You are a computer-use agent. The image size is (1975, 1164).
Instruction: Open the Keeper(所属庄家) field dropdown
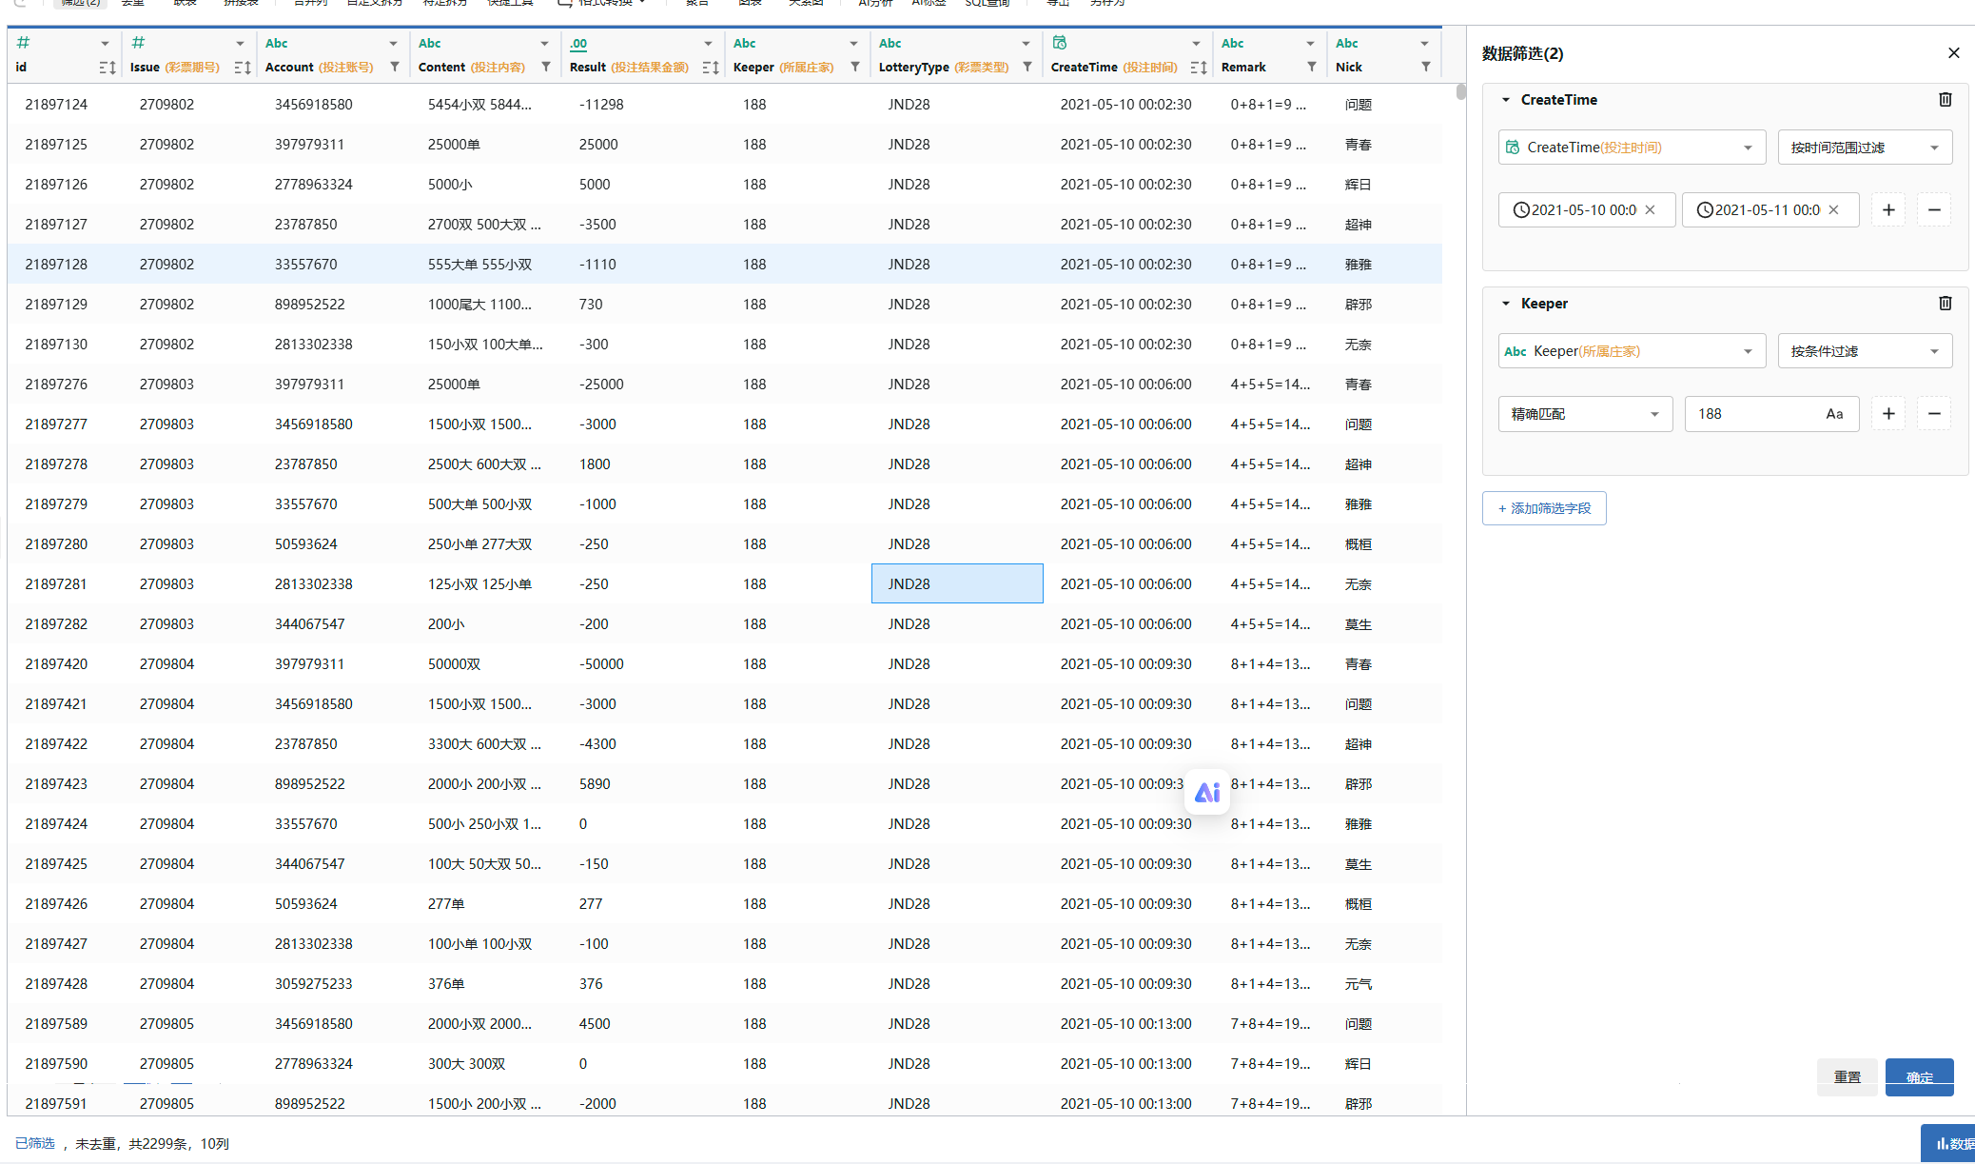1632,351
